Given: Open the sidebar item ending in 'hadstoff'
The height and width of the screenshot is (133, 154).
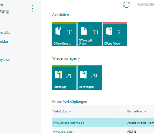Looking at the screenshot, I should tap(6, 33).
